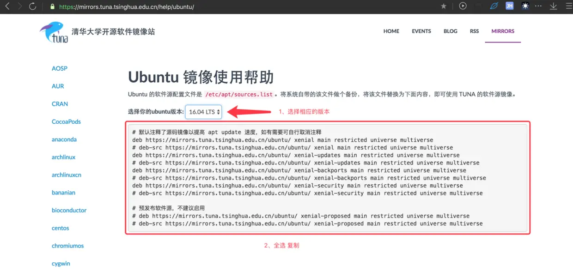The height and width of the screenshot is (272, 573).
Task: Click the uncommented deb xenial-updates line
Action: 296,155
